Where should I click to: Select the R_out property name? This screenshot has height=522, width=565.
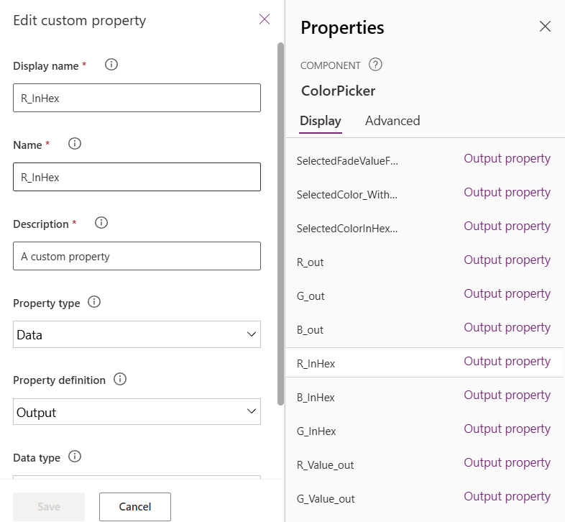311,262
